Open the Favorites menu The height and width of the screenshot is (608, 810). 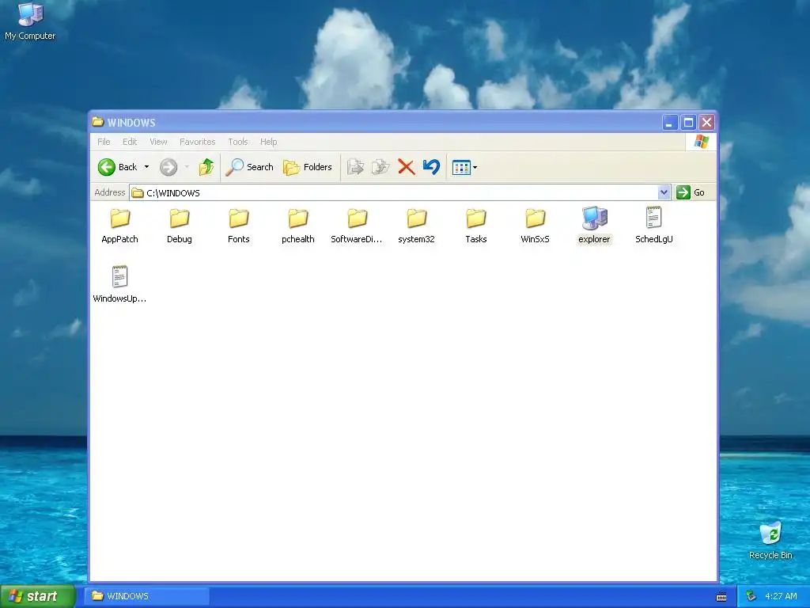(x=197, y=142)
